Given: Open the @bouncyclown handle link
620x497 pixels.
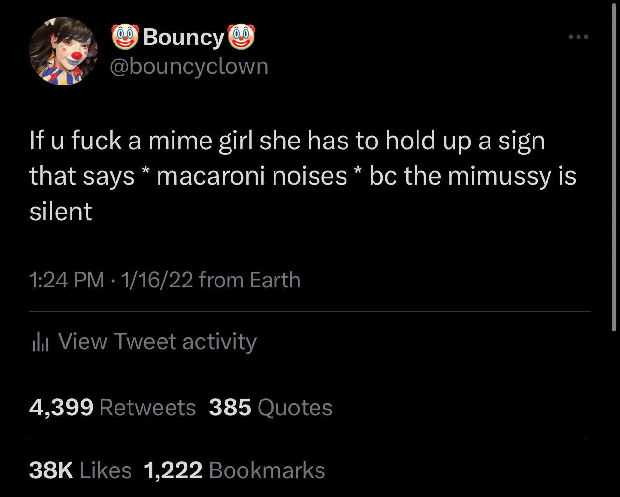Looking at the screenshot, I should [x=189, y=66].
